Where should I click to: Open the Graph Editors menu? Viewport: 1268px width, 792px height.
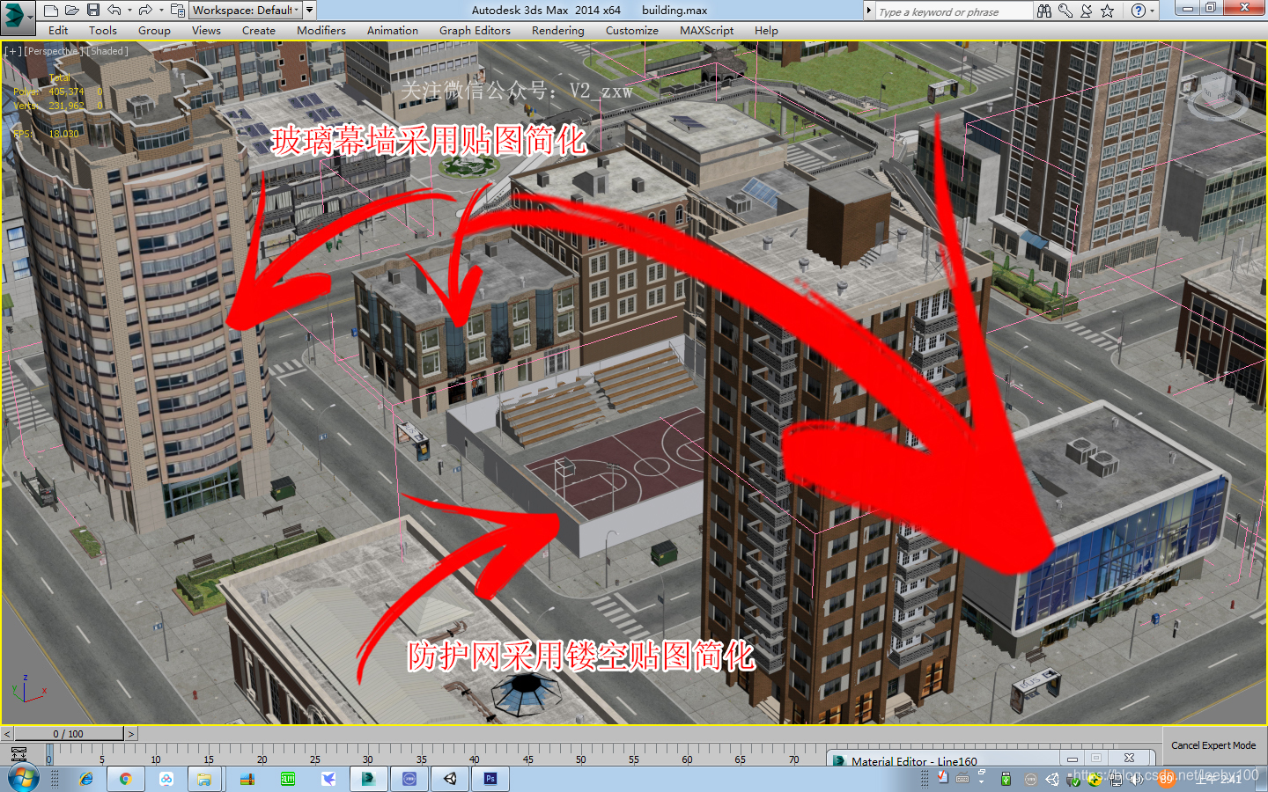point(475,31)
